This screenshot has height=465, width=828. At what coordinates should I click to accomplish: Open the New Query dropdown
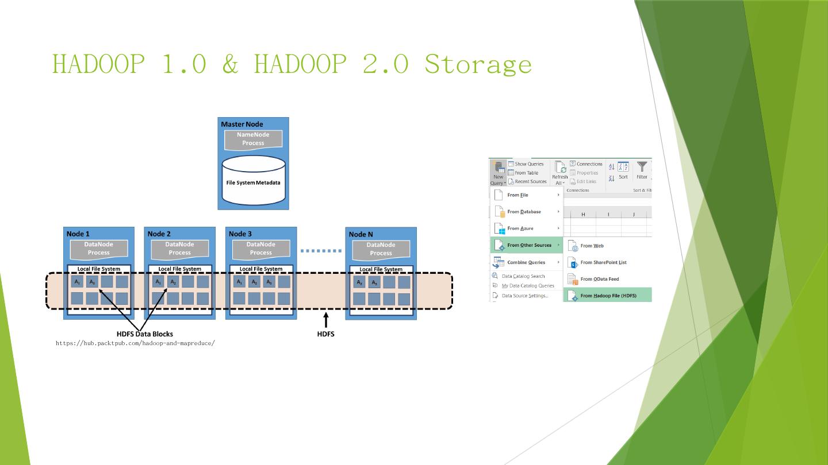498,173
